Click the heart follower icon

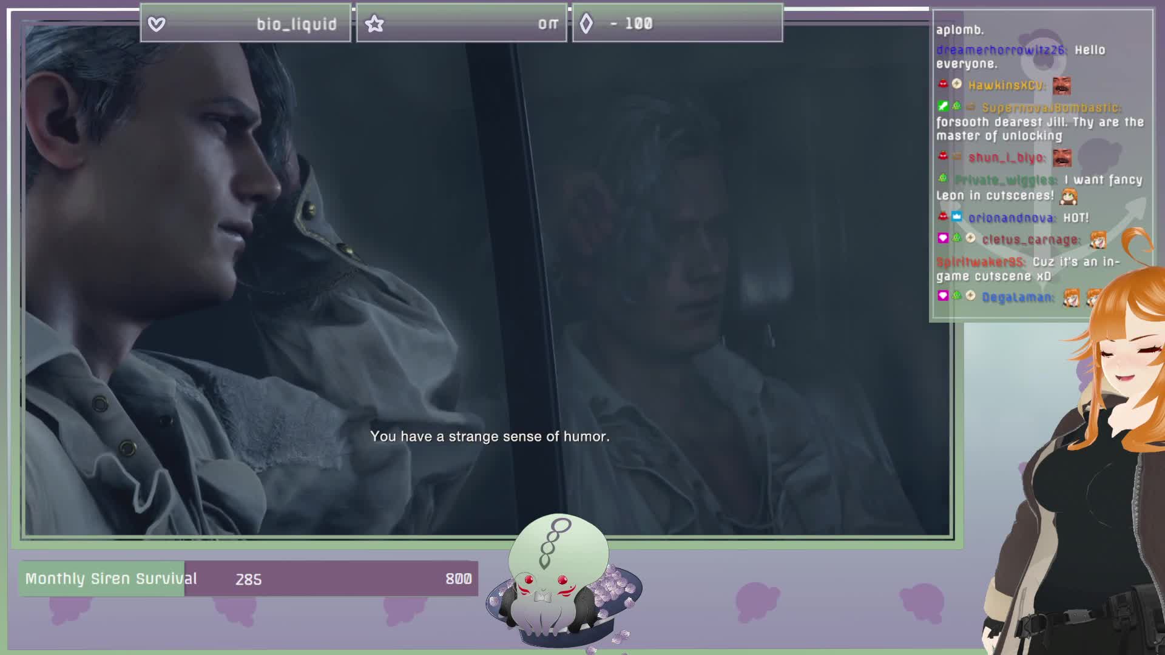pos(157,24)
